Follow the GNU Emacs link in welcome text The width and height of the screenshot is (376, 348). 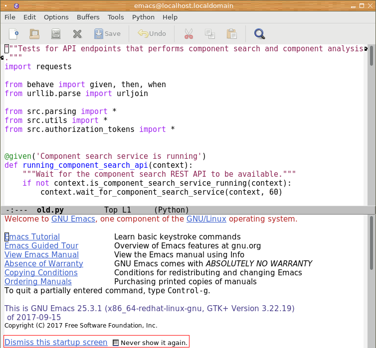[x=73, y=219]
